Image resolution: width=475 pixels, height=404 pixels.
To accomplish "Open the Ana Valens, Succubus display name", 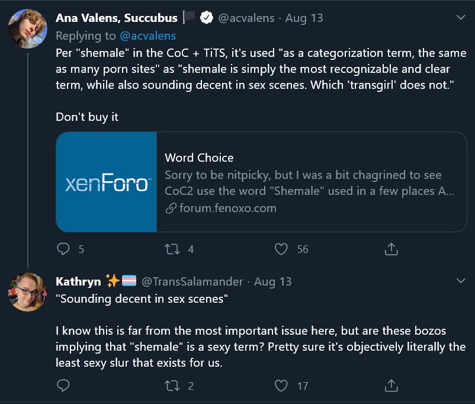I will [117, 18].
